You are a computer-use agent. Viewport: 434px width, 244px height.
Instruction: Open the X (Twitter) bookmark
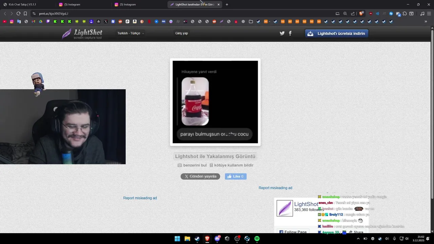point(106,21)
